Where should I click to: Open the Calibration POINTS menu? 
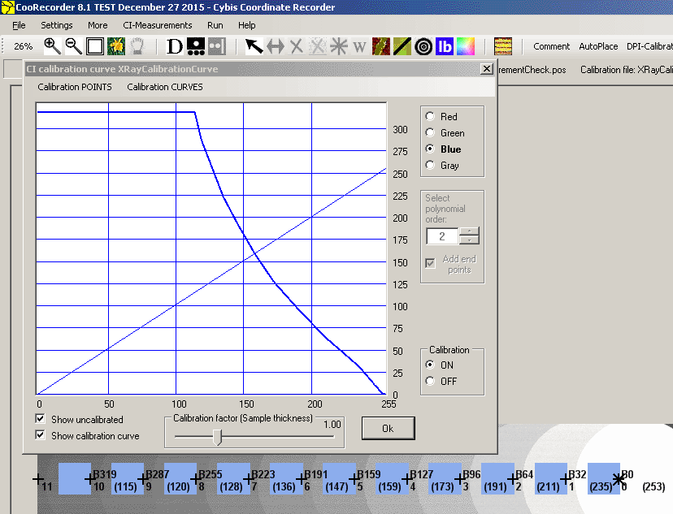[75, 87]
